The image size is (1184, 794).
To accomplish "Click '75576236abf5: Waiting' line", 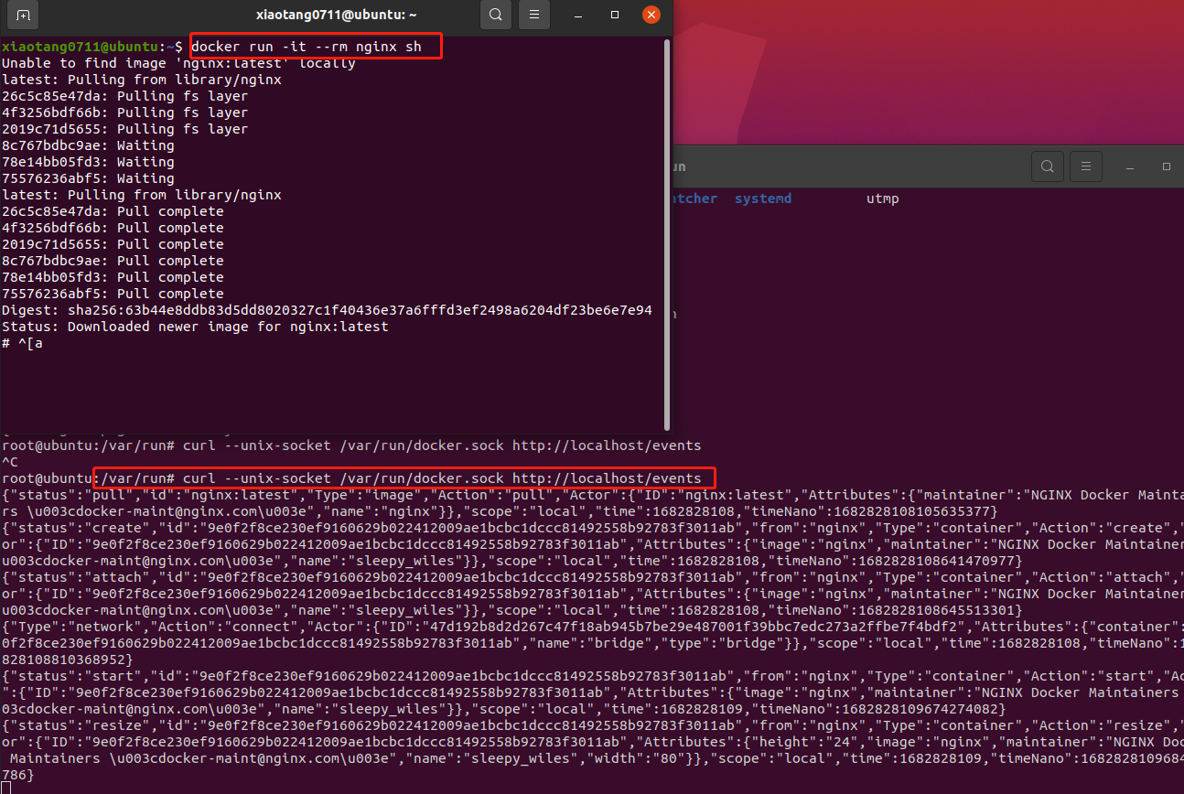I will 88,178.
